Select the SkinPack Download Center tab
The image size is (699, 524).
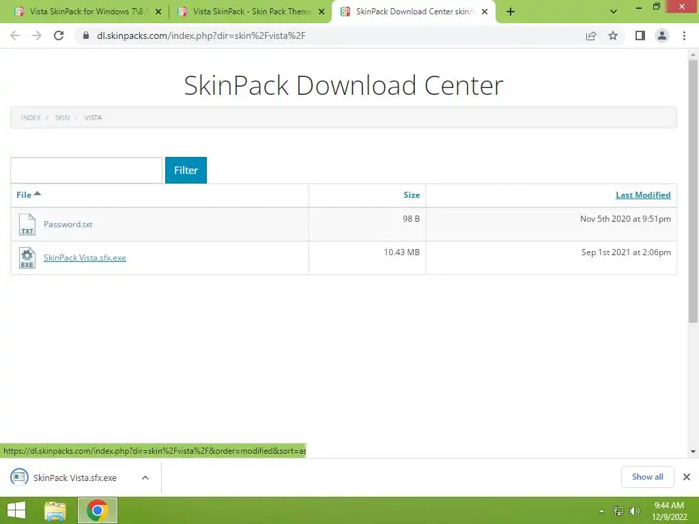coord(412,12)
